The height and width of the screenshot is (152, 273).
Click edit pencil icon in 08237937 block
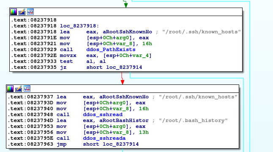19,89
